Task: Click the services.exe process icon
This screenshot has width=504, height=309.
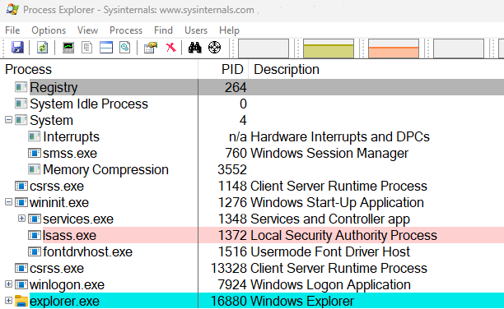Action: [x=34, y=219]
